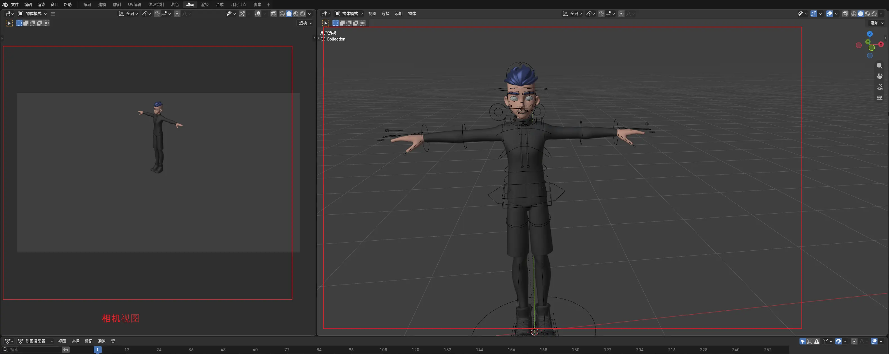Open pivot point dropdown in left viewport
The height and width of the screenshot is (354, 889).
click(147, 14)
